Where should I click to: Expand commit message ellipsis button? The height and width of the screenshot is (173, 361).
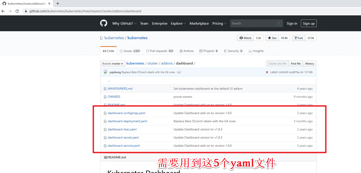(179, 72)
